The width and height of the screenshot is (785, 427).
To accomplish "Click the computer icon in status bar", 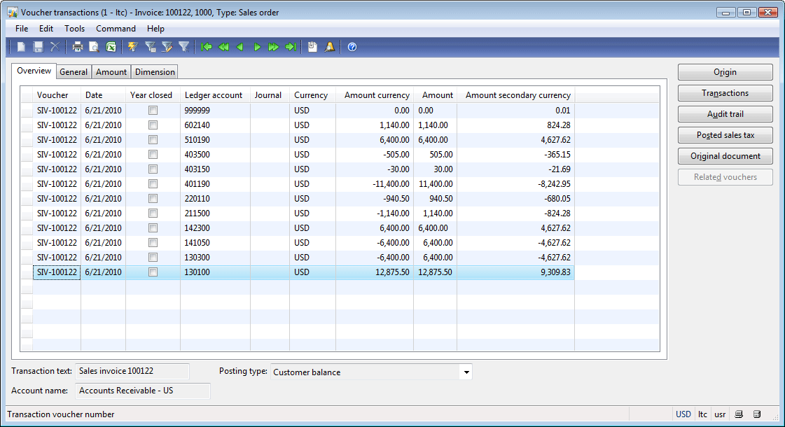I will pyautogui.click(x=739, y=414).
